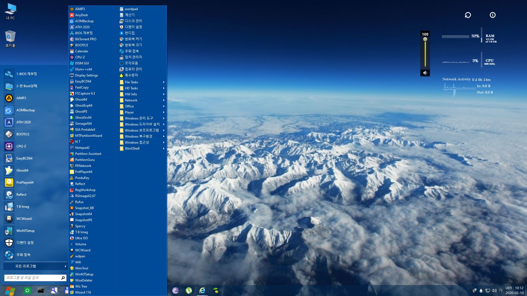Open the Recycle Bin desktop icon

point(10,39)
